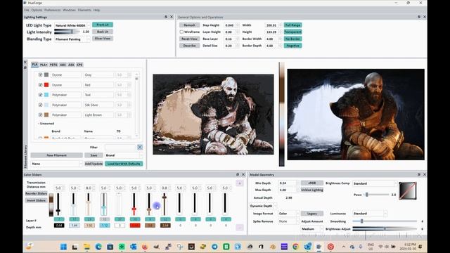Toggle Back Lit lighting

(103, 32)
